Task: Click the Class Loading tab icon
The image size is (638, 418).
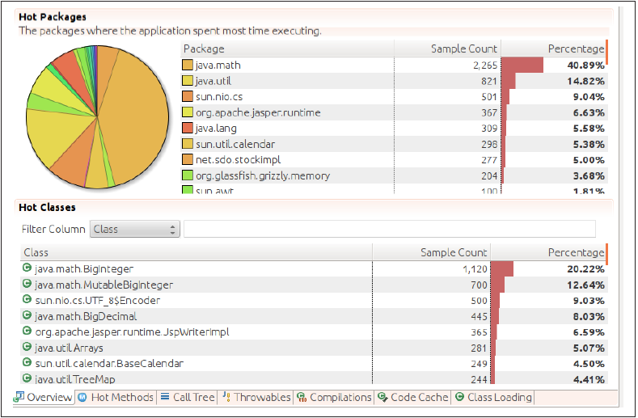Action: (460, 397)
